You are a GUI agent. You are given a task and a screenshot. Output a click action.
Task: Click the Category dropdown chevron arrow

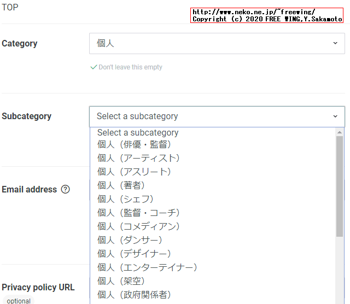point(335,43)
